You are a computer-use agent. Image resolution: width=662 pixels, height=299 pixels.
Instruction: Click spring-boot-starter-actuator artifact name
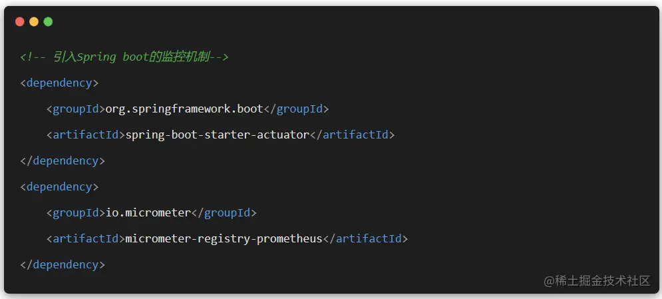tap(218, 135)
